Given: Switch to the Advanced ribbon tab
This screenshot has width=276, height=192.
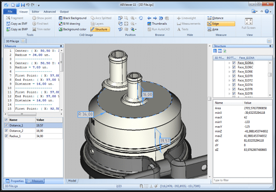Looking at the screenshot, I should tap(49, 12).
